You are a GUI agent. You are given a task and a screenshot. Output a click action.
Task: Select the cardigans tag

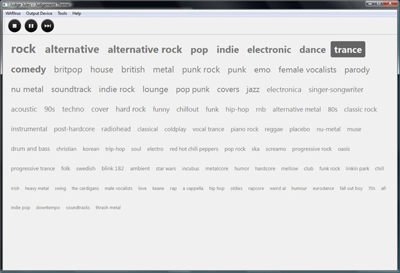(x=85, y=189)
